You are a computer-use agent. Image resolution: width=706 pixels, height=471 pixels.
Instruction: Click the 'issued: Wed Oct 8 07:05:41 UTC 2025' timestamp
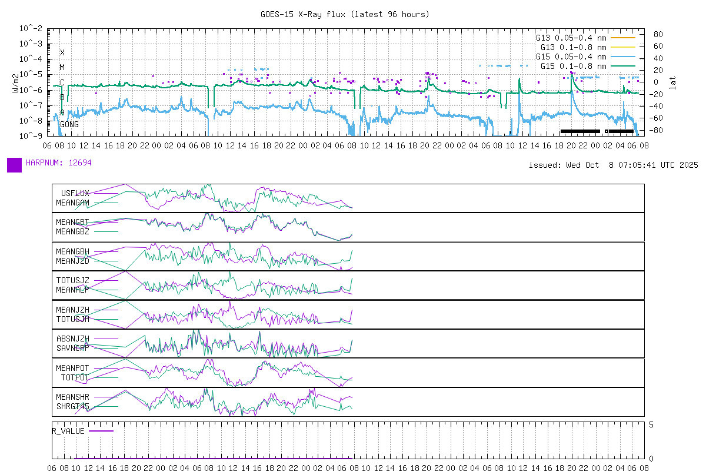pos(614,165)
